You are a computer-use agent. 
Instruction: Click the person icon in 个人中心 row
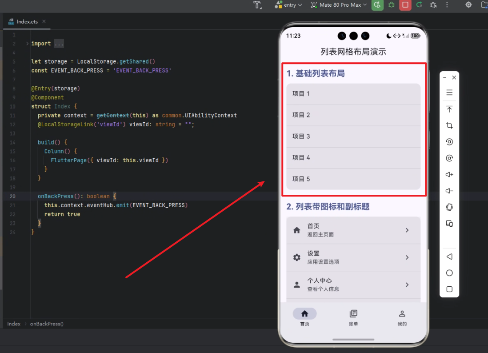[297, 285]
